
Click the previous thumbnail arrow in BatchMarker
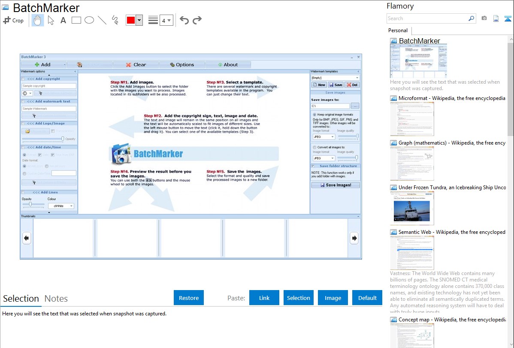coord(27,238)
